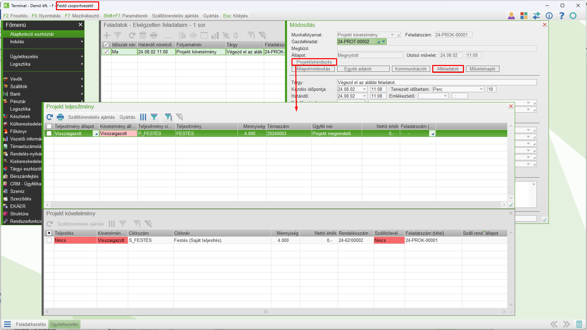This screenshot has height=330, width=587.
Task: Click the previous double-chevron icon at bottom right
Action: click(554, 324)
